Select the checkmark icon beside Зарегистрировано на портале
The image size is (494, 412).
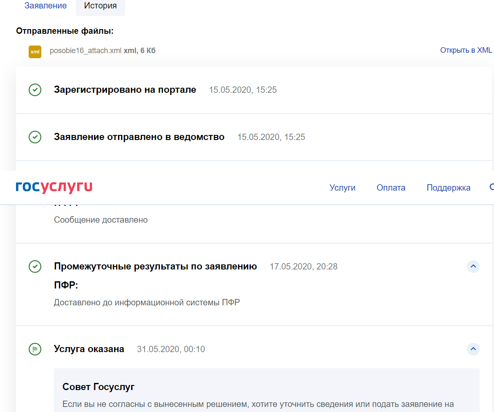[35, 90]
